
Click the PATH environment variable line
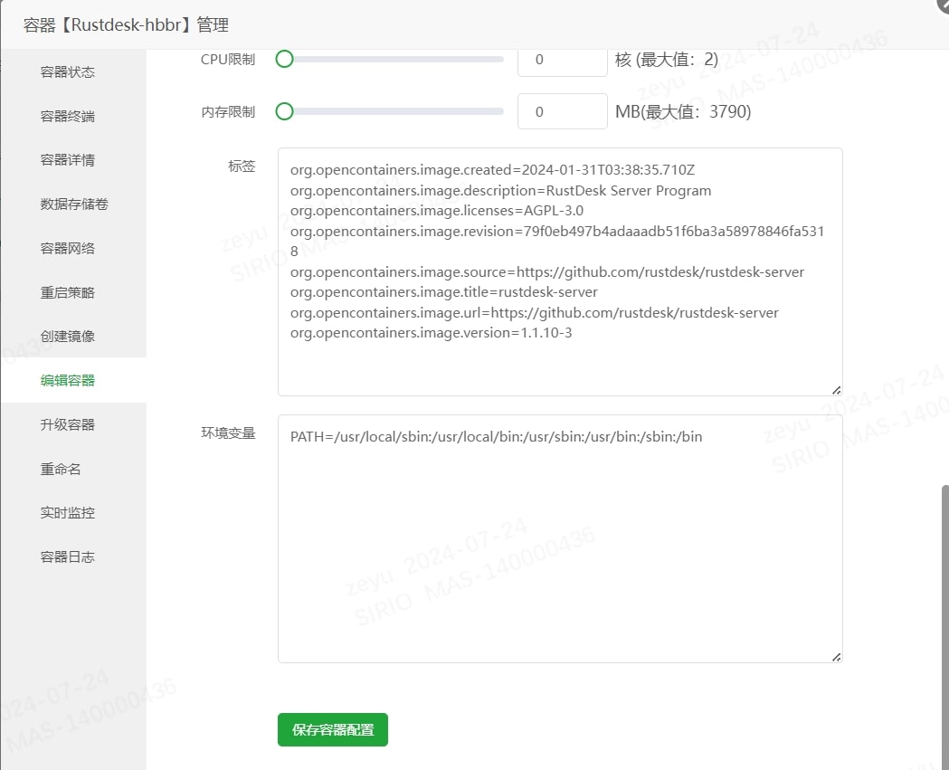pos(497,437)
